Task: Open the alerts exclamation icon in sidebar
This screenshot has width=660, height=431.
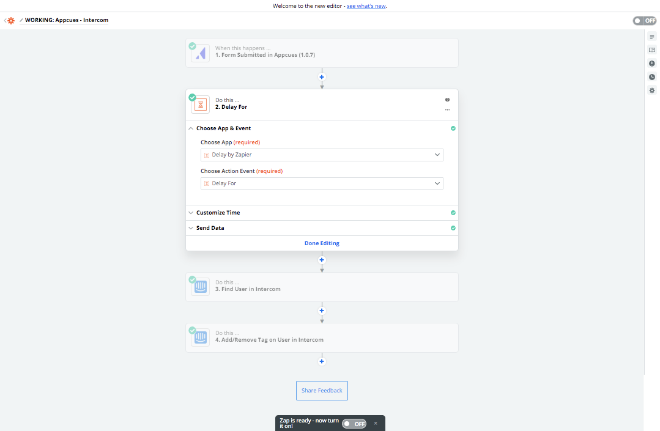Action: point(652,64)
